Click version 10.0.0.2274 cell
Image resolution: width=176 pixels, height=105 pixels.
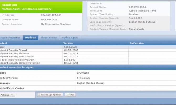click(x=71, y=53)
